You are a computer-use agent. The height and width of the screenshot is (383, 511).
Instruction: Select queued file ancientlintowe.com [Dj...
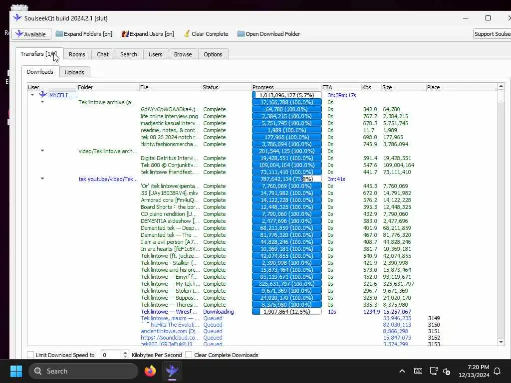click(x=170, y=331)
